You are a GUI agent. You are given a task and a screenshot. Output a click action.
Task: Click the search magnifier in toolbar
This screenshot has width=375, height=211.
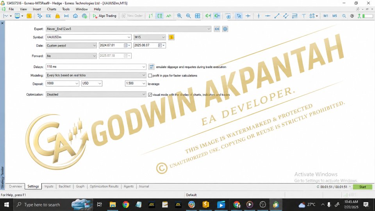(344, 16)
